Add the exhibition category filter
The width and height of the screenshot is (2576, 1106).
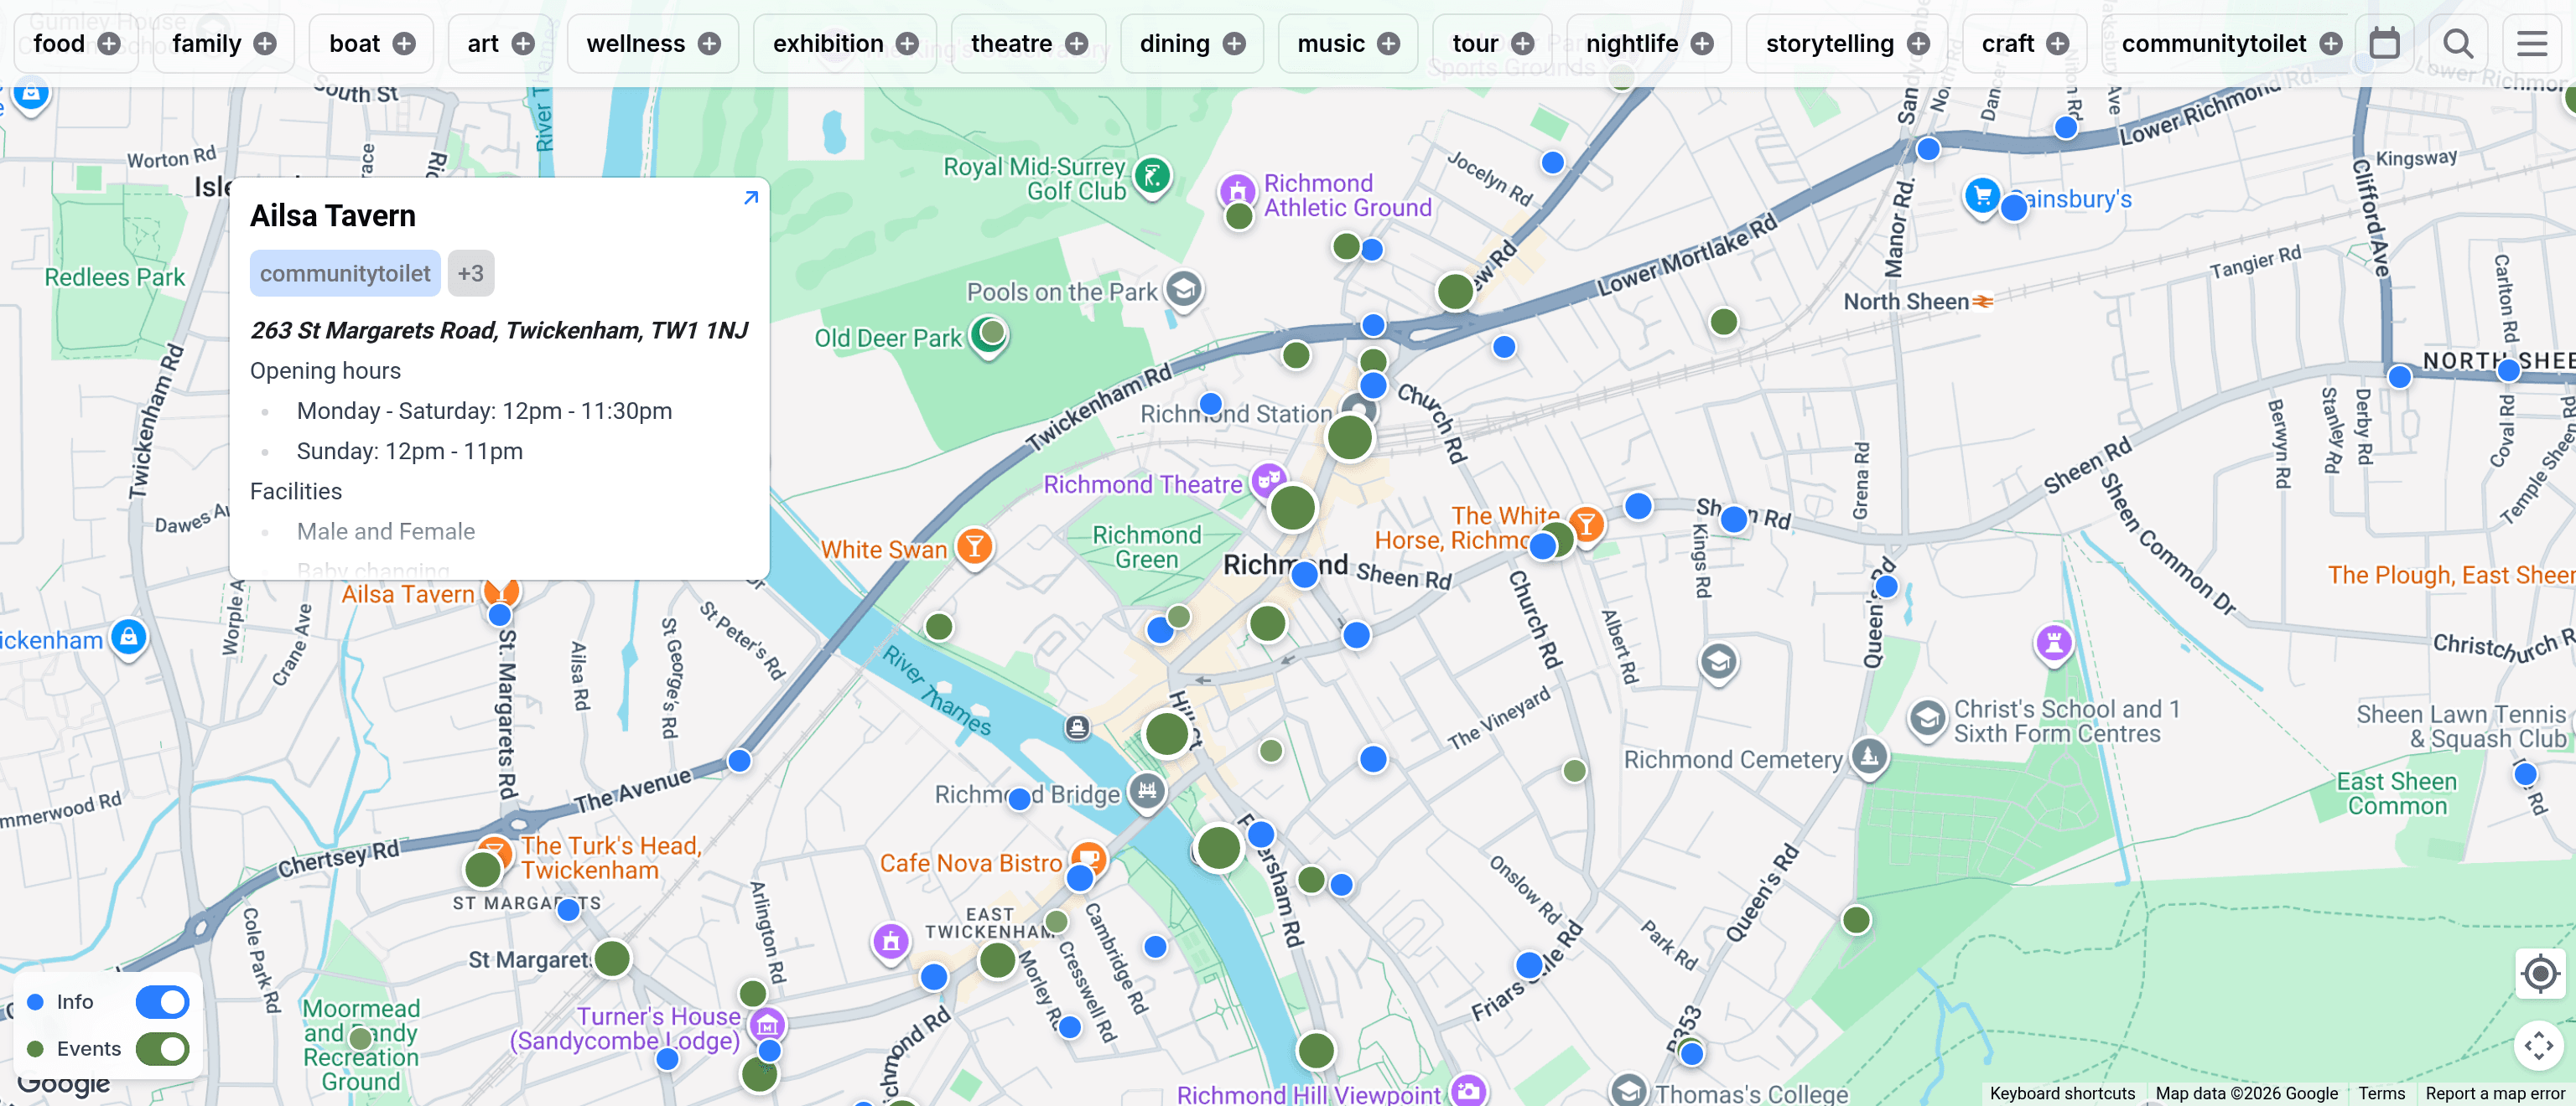click(845, 44)
